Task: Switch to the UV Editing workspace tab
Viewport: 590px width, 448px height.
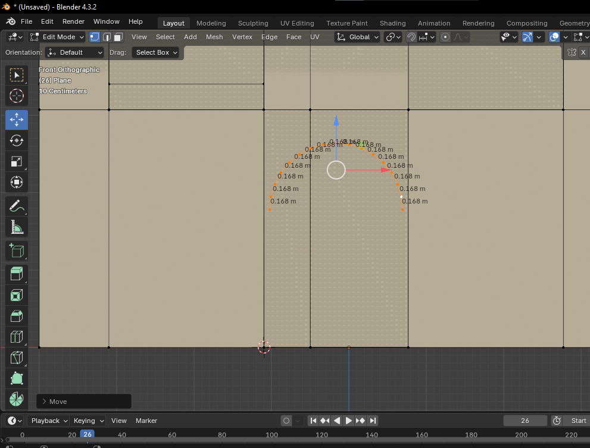Action: (297, 23)
